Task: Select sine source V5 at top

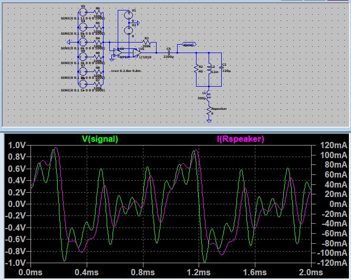Action: (83, 12)
